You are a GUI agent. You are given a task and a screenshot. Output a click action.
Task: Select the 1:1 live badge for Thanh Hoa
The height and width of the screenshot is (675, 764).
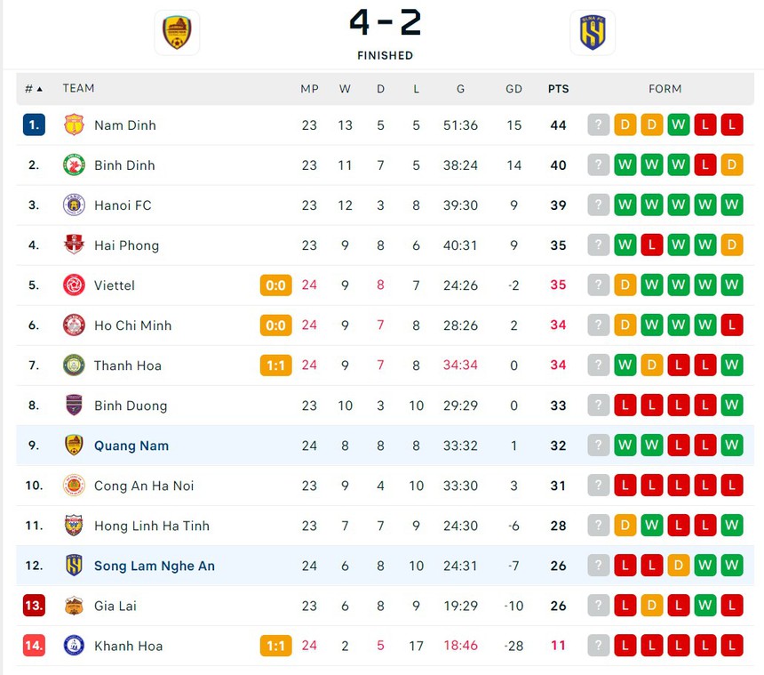(275, 366)
